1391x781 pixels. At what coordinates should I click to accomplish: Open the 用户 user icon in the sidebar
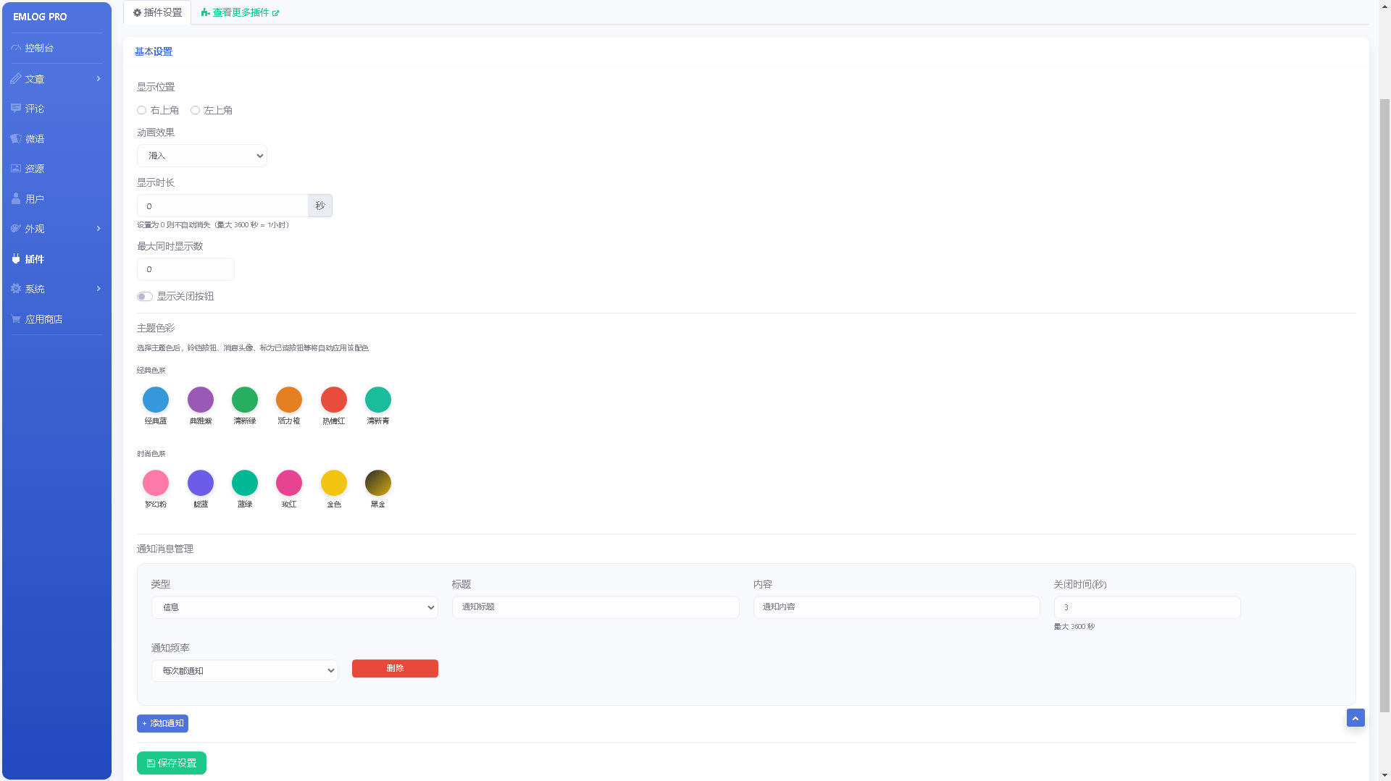[16, 198]
